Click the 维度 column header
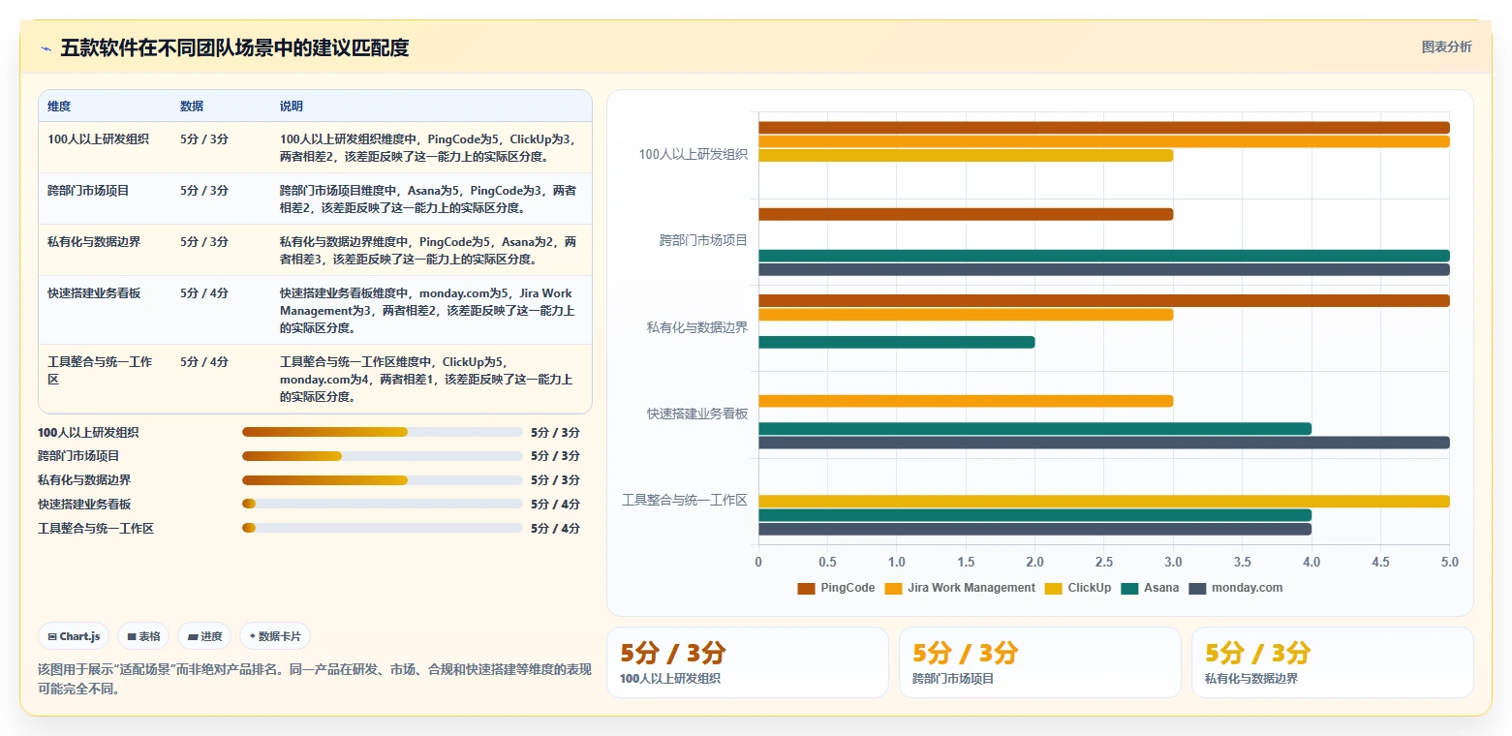 59,107
